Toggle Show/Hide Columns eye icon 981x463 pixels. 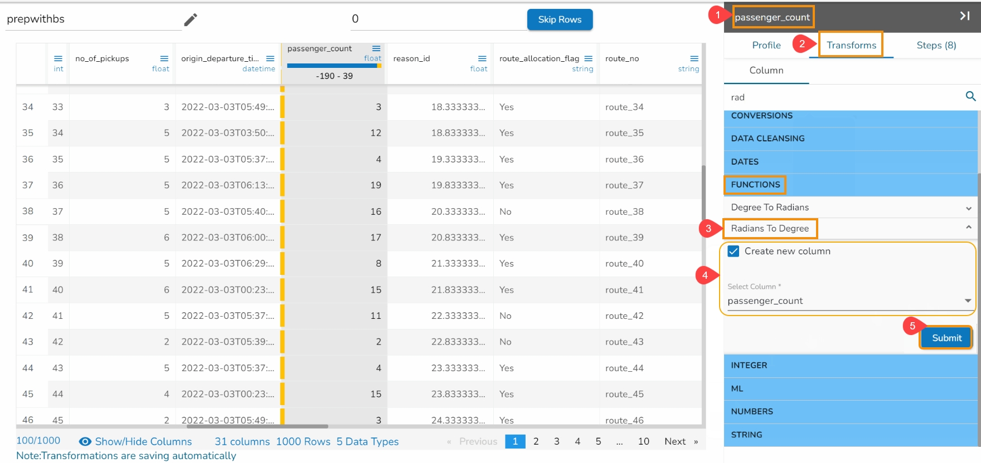(x=85, y=442)
